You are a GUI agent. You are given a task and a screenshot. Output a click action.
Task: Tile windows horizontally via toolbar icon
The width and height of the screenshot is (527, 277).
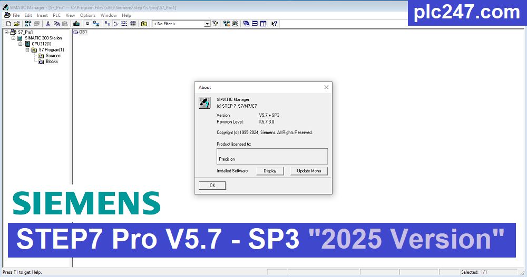pos(255,24)
